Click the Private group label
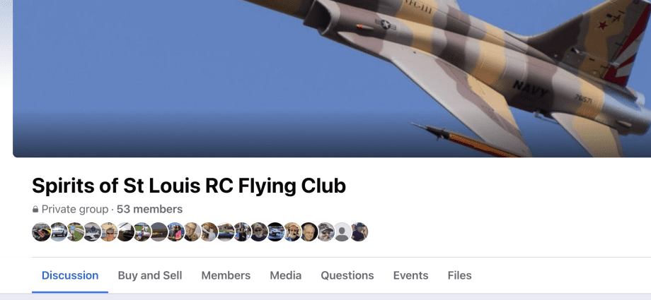This screenshot has width=651, height=300. coord(75,209)
